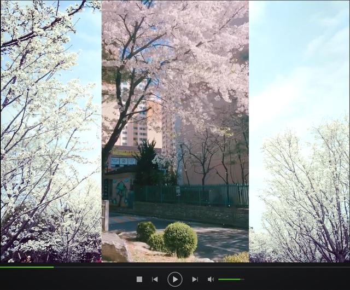Click the blurred left side of the video
350x290 pixels.
coord(50,131)
